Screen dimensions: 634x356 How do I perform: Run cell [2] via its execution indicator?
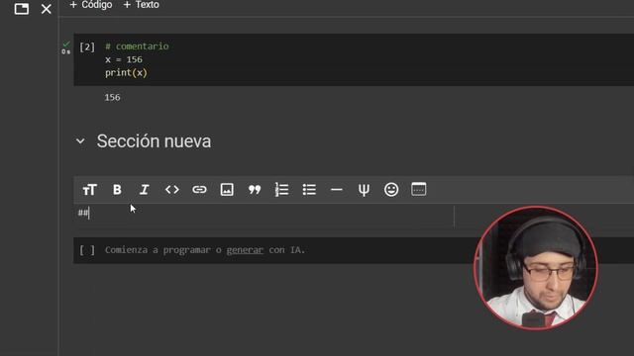87,47
